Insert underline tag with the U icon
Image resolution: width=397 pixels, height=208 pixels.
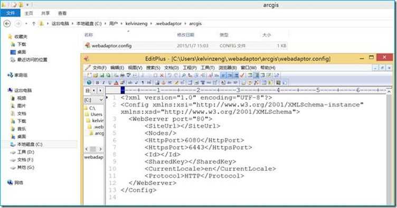pos(110,82)
